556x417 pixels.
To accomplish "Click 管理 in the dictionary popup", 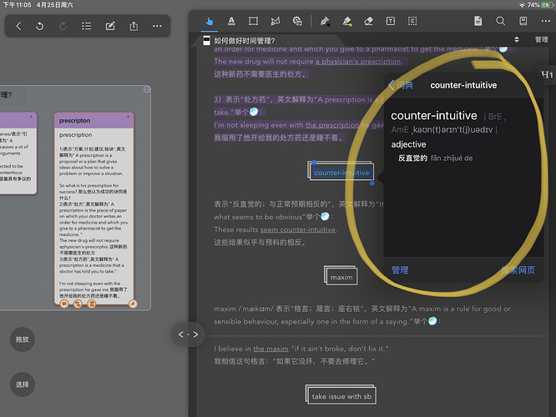I will [400, 270].
